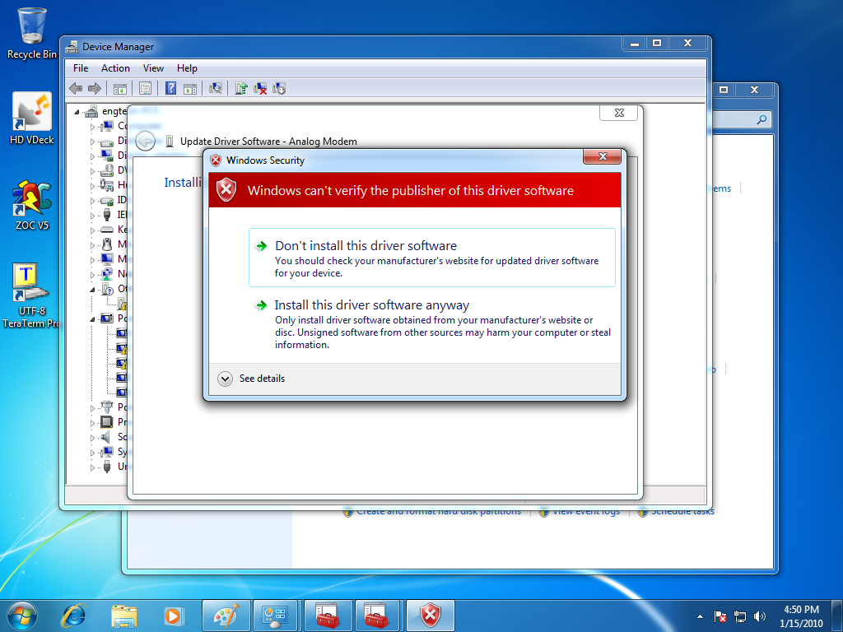
Task: Click the taskbar clock showing 4:50 PM
Action: pos(801,616)
